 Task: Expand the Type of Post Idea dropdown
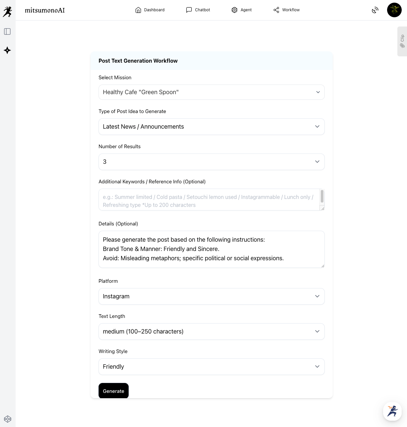tap(211, 127)
